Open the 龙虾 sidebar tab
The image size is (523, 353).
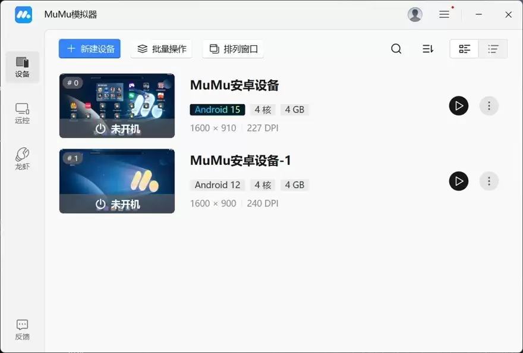pos(23,159)
